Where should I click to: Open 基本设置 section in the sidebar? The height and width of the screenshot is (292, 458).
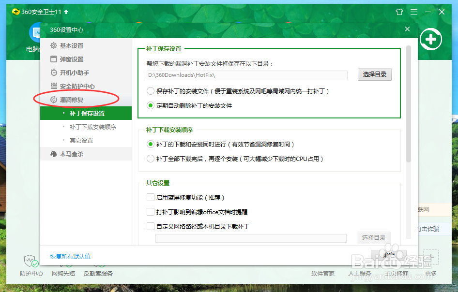click(86, 45)
